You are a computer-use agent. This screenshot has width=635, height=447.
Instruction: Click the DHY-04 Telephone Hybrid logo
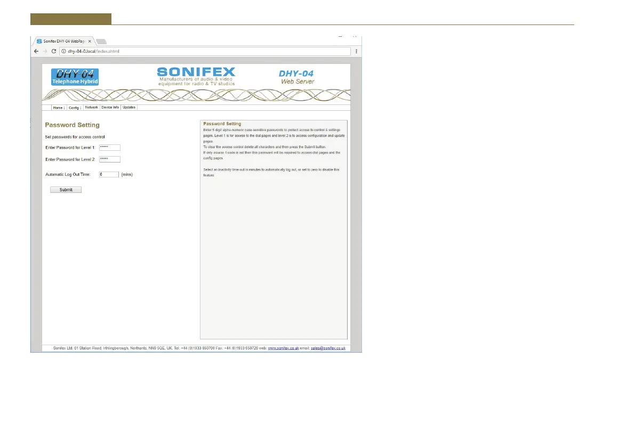click(75, 77)
